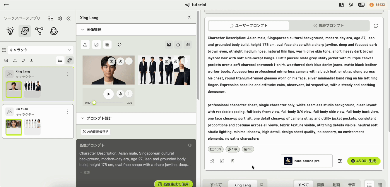Image resolution: width=390 pixels, height=187 pixels.
Task: Open the book documentation icon in the top bar
Action: pyautogui.click(x=341, y=5)
